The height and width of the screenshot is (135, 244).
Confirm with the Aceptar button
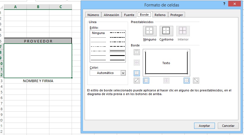[204, 126]
